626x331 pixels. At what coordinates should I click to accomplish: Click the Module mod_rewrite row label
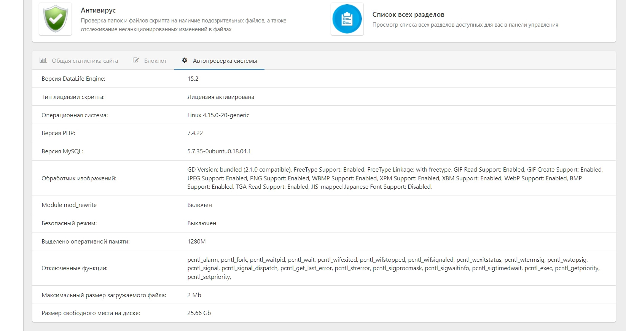(69, 205)
